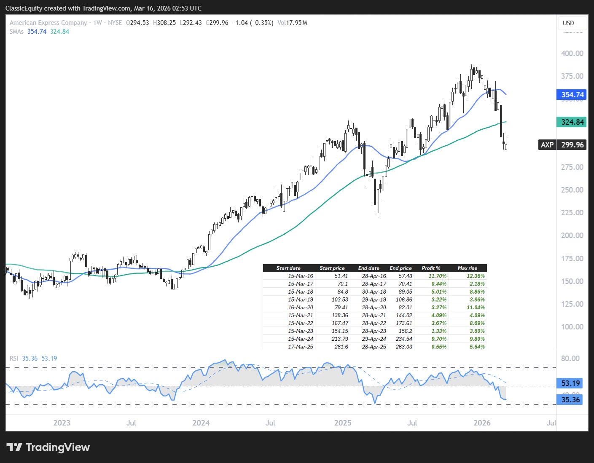
Task: Click the 30-Apr-18 end date cell
Action: click(x=374, y=292)
